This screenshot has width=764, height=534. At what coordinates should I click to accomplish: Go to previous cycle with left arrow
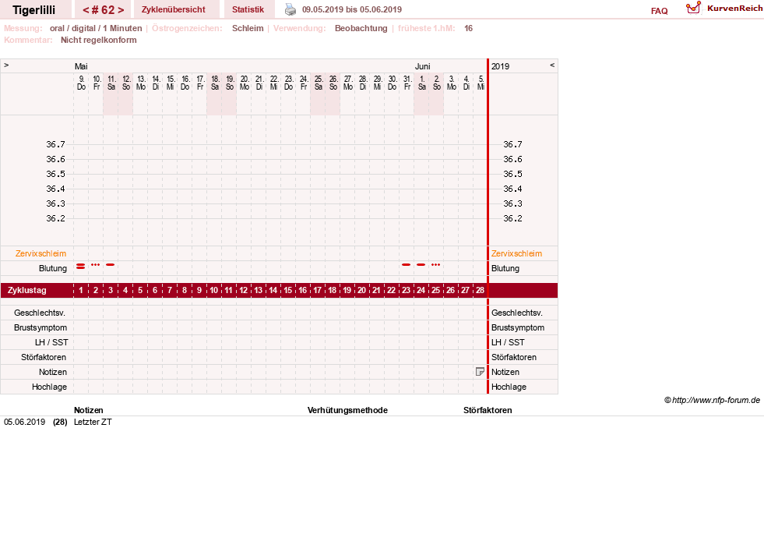(86, 10)
